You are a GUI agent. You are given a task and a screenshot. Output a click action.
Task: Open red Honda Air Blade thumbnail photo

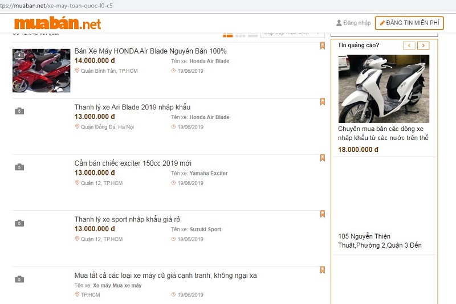pyautogui.click(x=41, y=71)
